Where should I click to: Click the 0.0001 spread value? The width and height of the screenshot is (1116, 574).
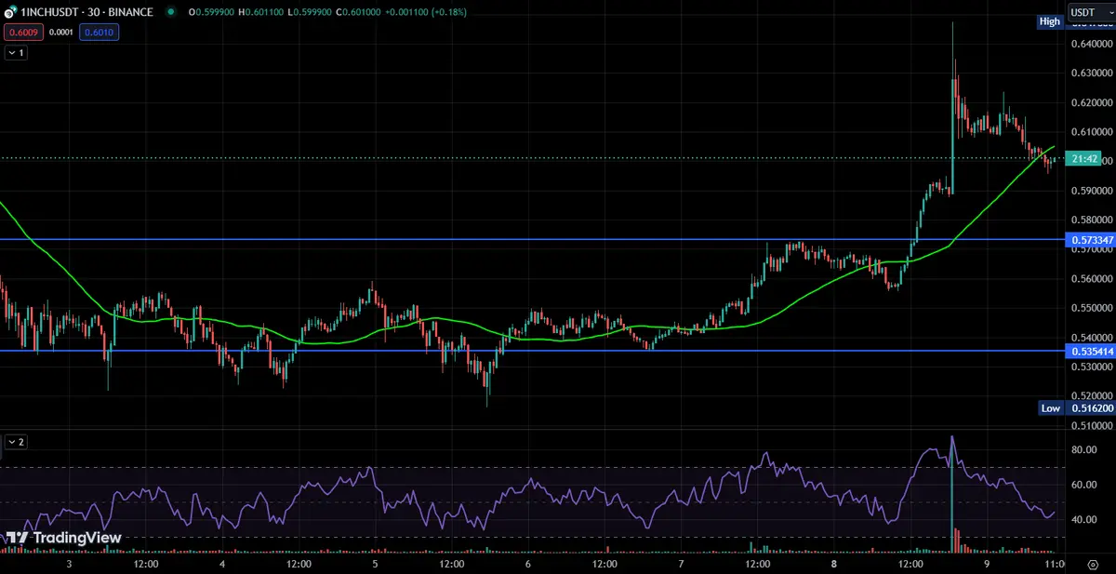(62, 32)
